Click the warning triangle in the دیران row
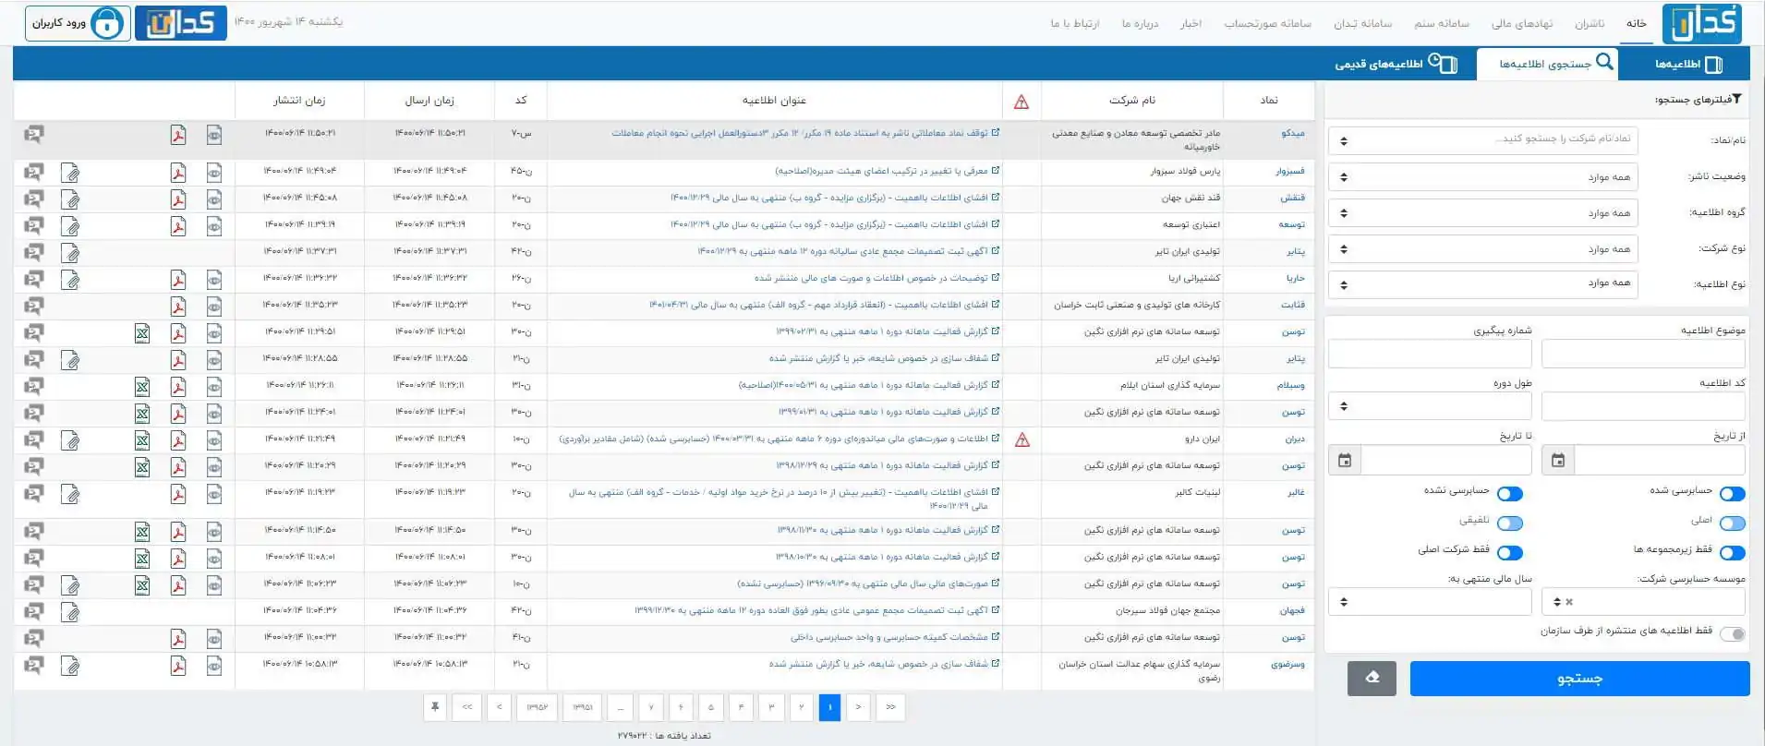The width and height of the screenshot is (1765, 746). click(1022, 440)
